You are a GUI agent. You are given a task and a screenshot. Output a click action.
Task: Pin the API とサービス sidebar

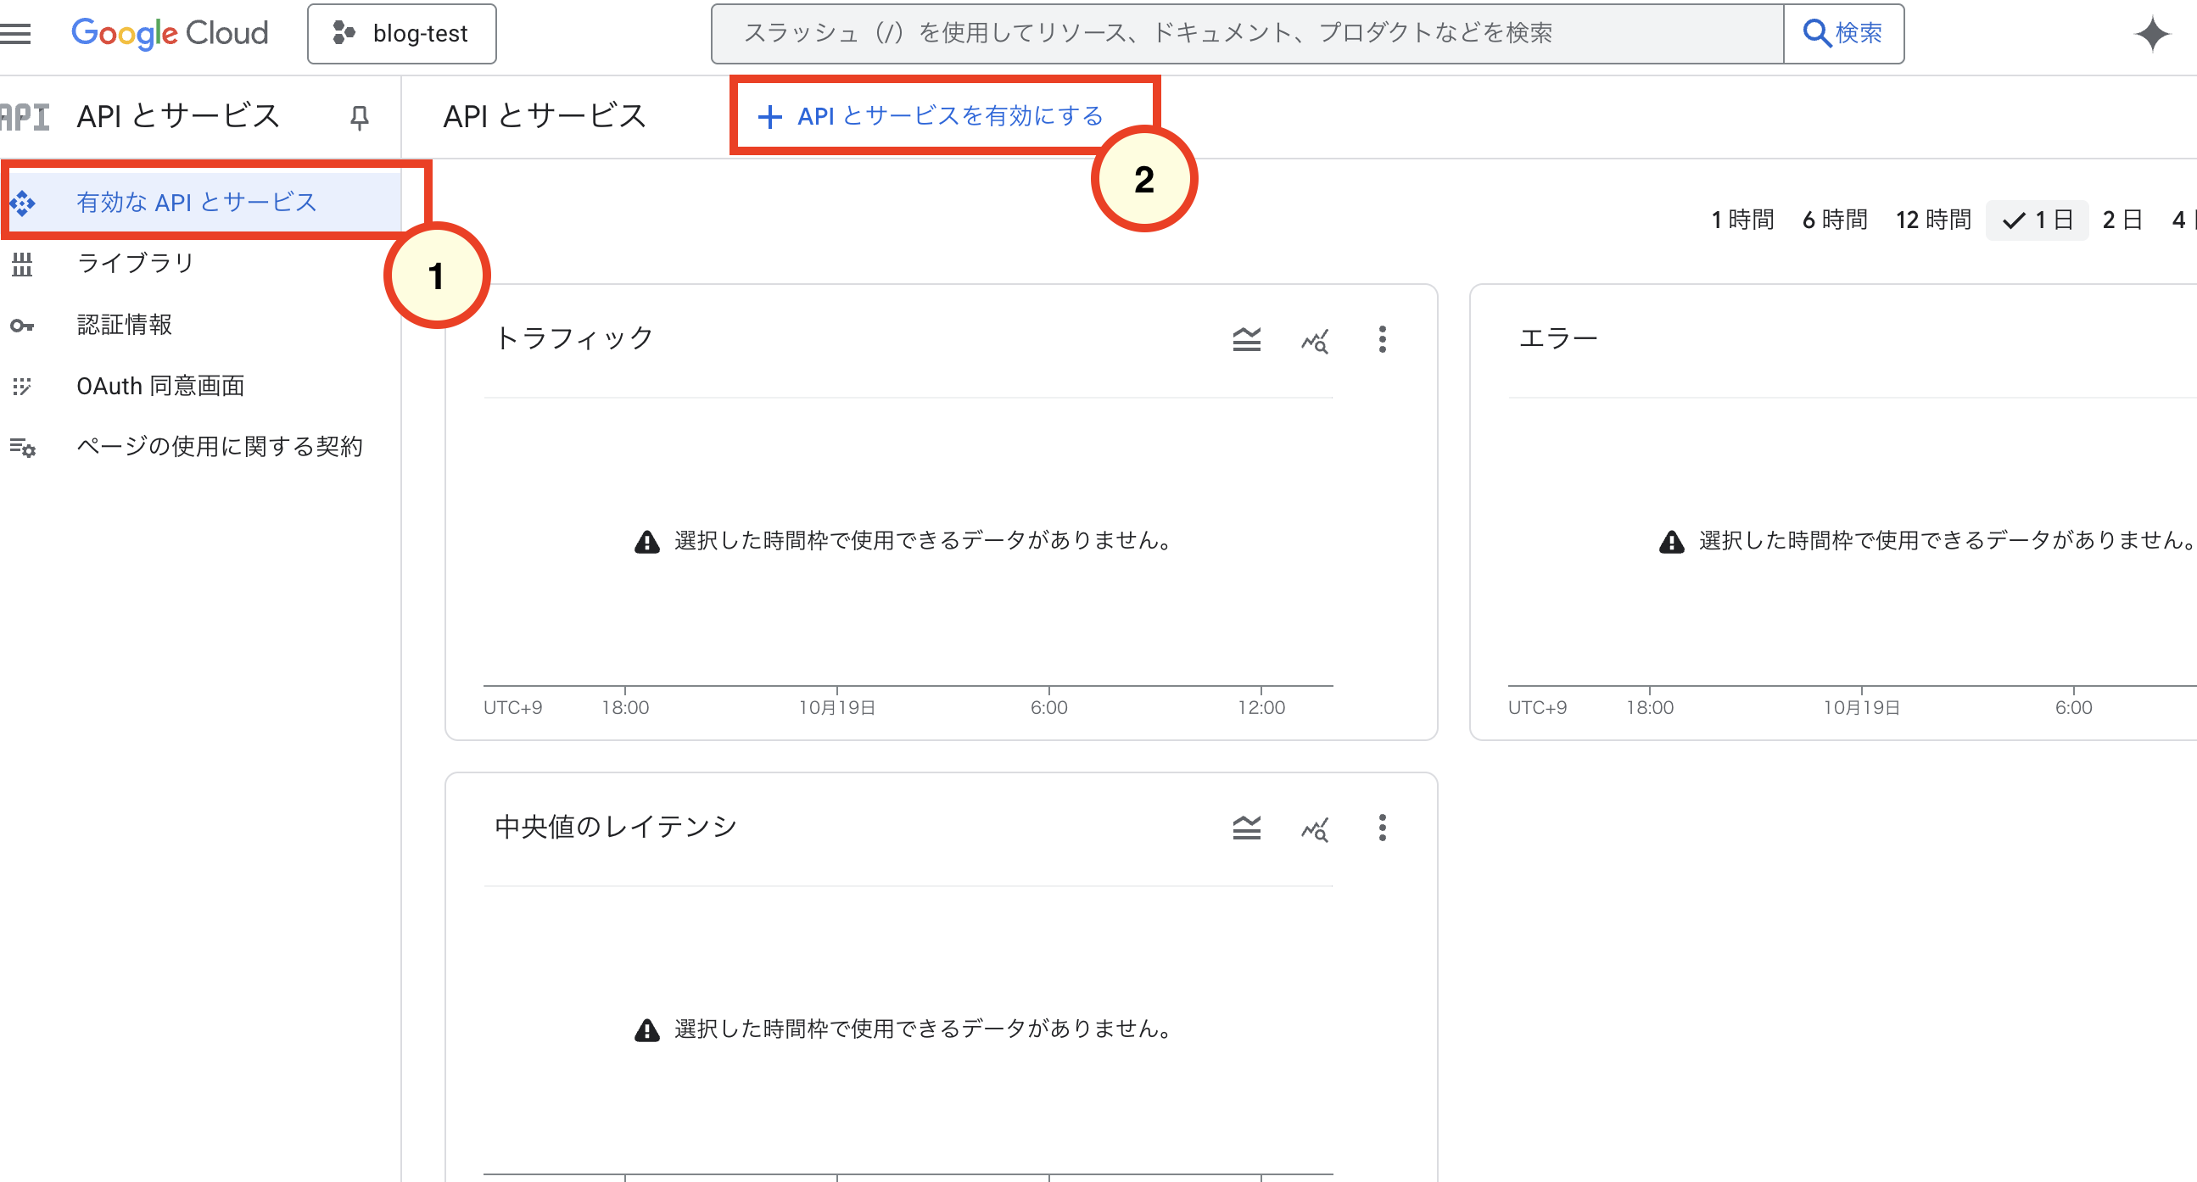[x=359, y=117]
